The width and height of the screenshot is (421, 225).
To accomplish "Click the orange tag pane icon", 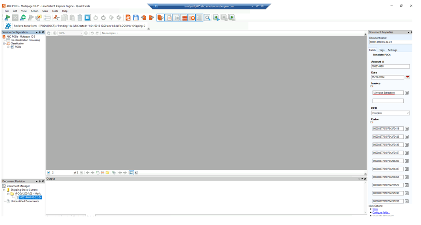I will click(160, 18).
